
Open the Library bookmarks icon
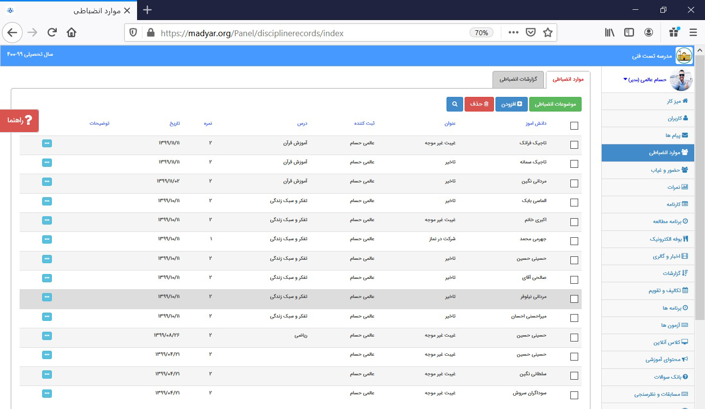coord(610,33)
